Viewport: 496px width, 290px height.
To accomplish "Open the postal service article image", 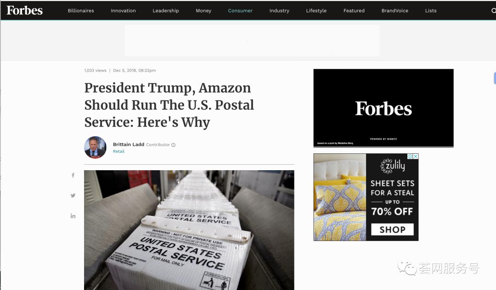I will click(x=189, y=230).
